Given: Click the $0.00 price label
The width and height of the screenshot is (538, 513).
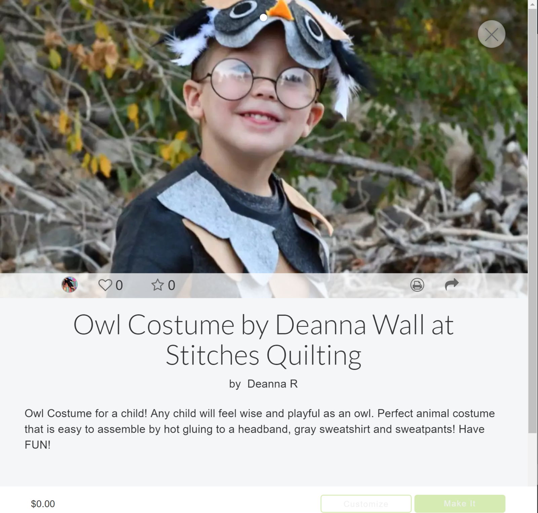Looking at the screenshot, I should click(x=43, y=504).
